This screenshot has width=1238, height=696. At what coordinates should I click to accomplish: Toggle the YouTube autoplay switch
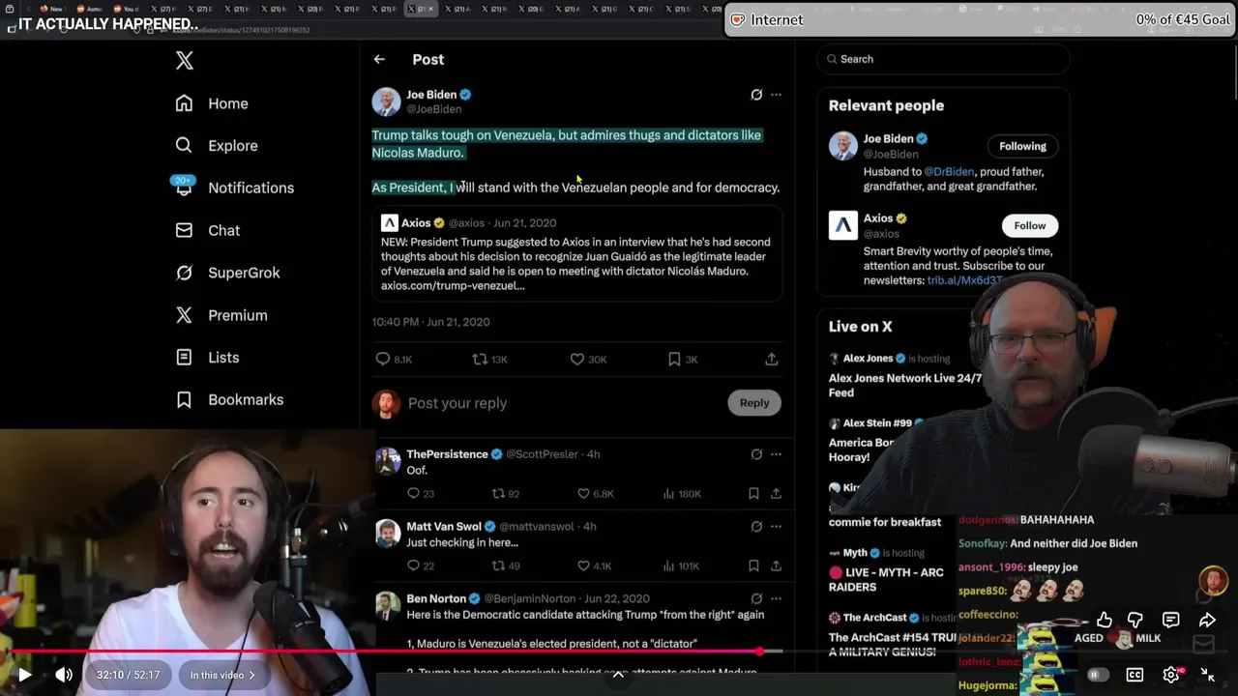[x=1096, y=675]
